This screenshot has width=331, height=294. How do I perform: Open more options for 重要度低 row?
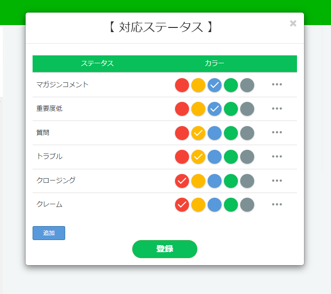[x=277, y=108]
